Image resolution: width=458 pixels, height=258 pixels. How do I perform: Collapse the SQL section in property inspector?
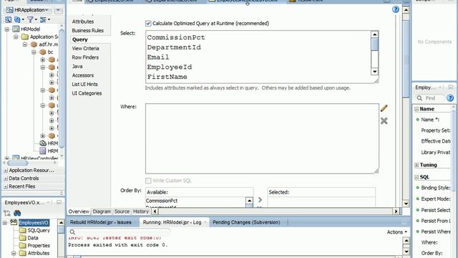416,177
